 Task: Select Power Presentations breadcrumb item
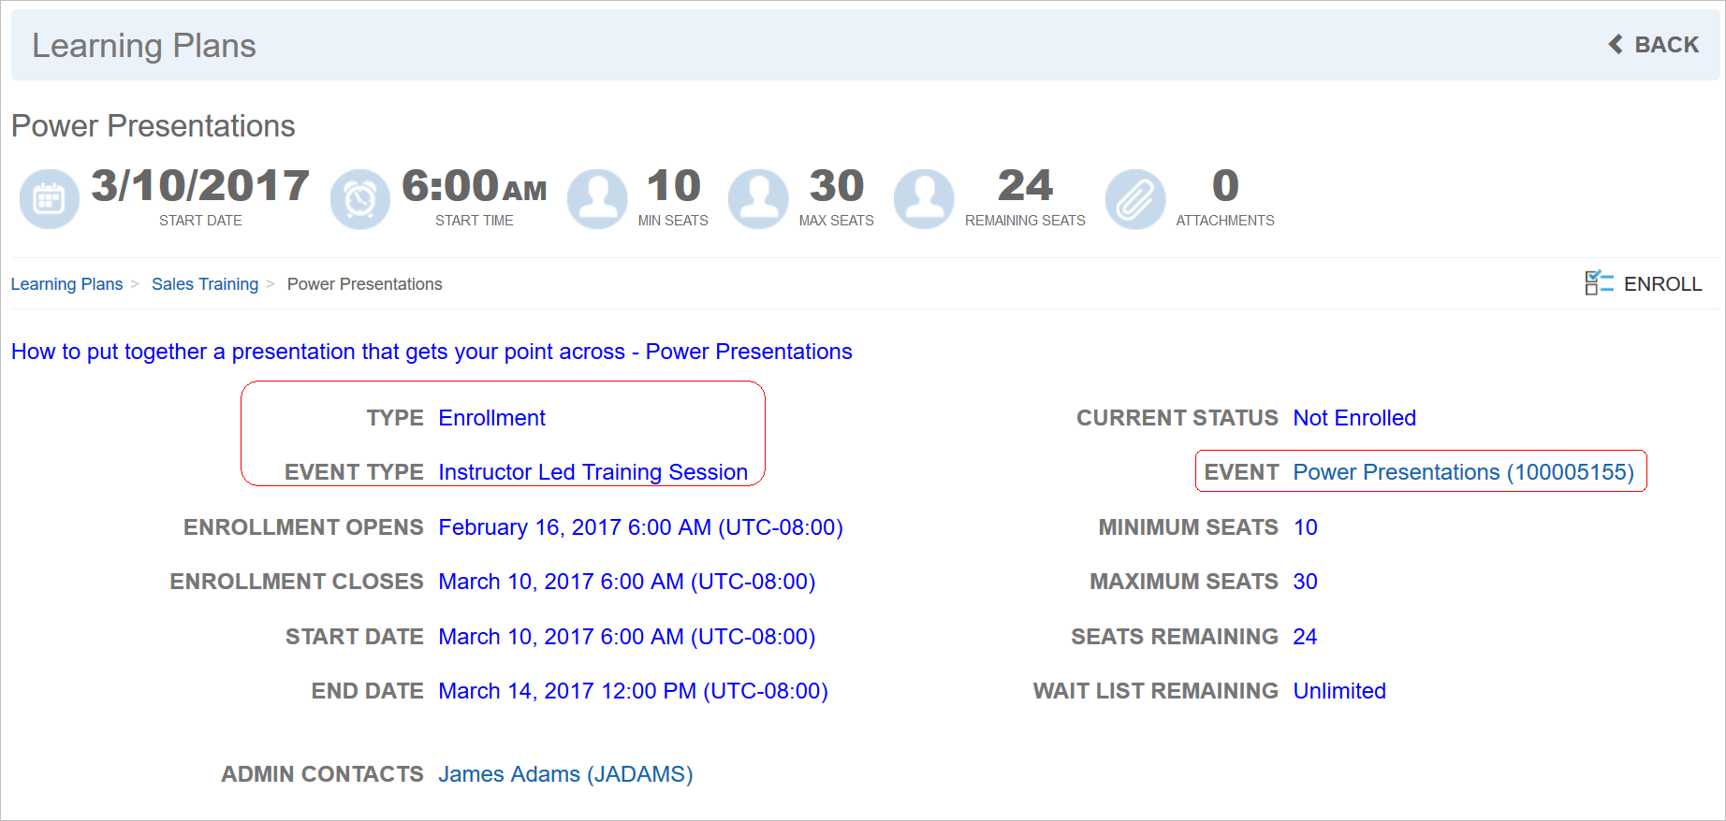[364, 284]
